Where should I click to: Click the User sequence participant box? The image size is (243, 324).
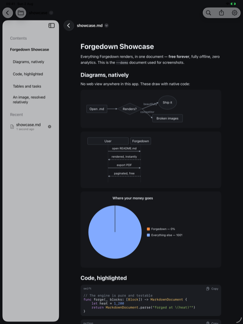tap(108, 141)
